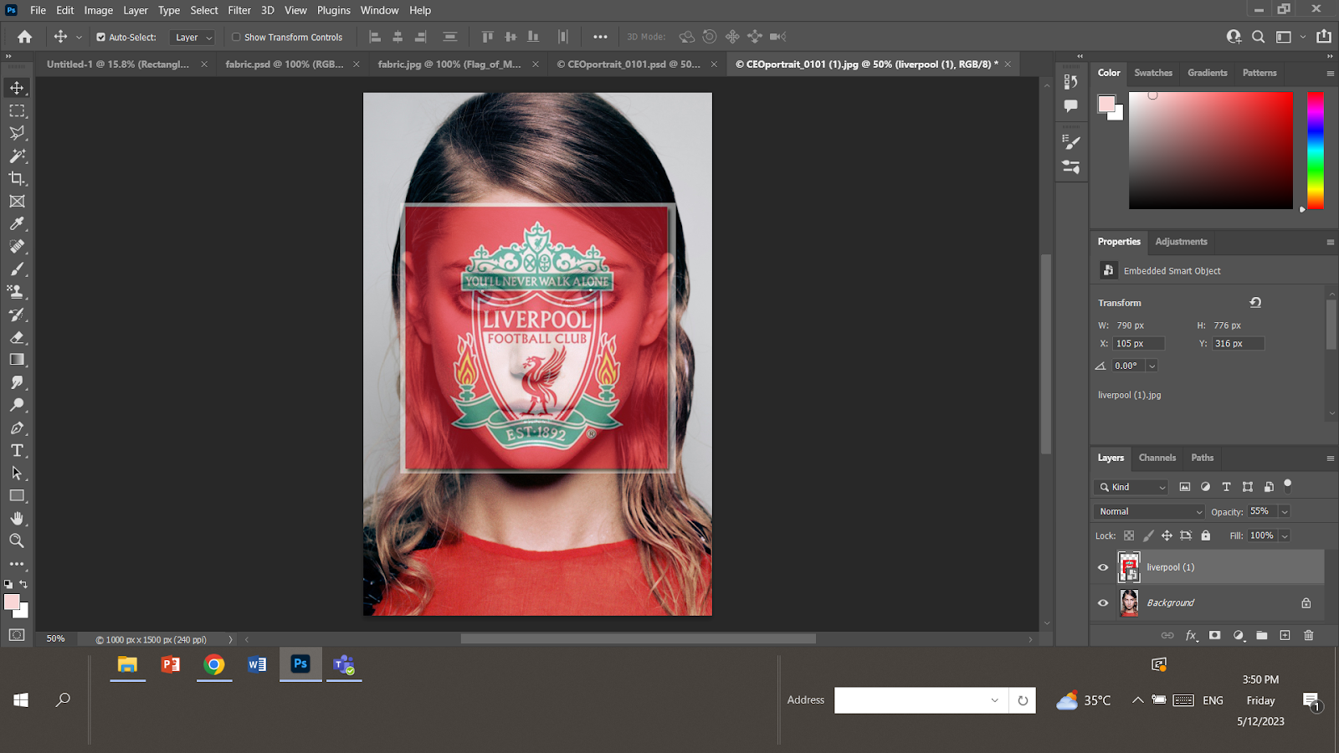The height and width of the screenshot is (753, 1339).
Task: Select the Crop tool
Action: (x=17, y=178)
